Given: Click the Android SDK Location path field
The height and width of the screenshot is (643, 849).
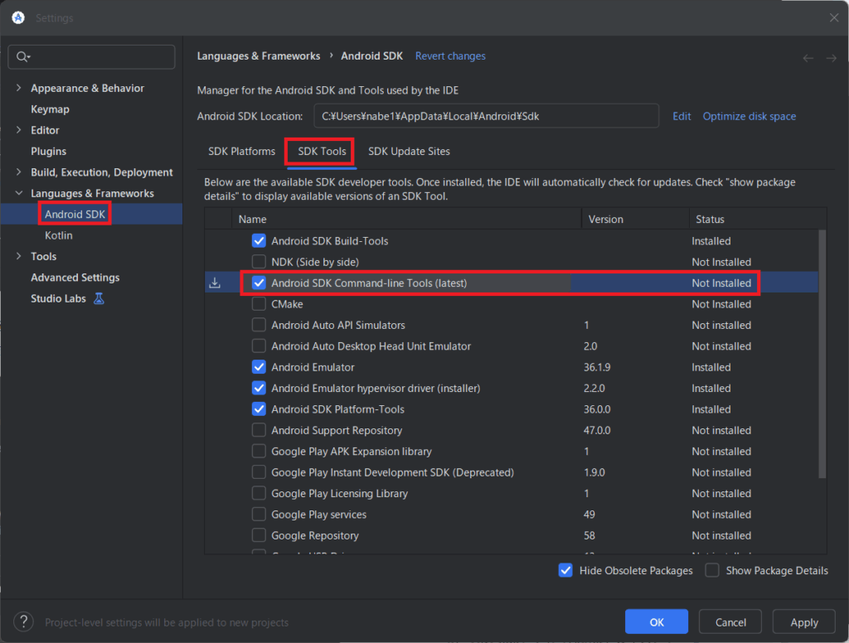Looking at the screenshot, I should (486, 116).
